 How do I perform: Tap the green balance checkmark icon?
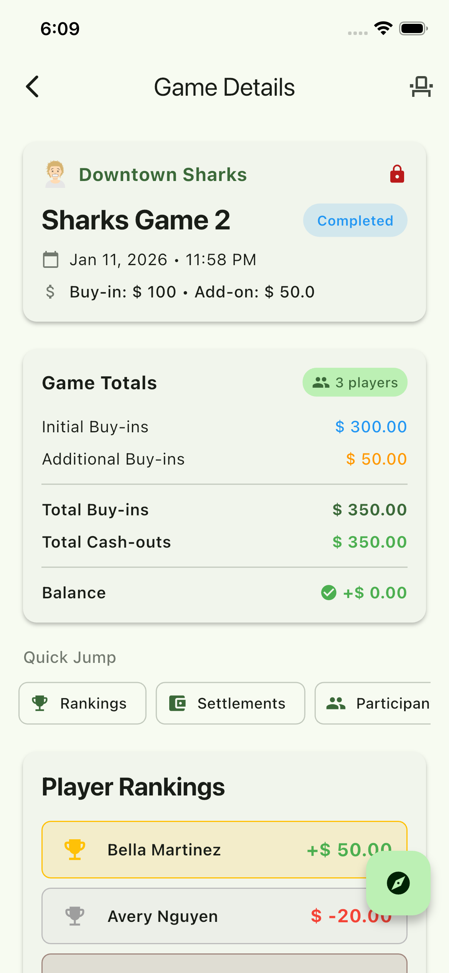pyautogui.click(x=328, y=593)
